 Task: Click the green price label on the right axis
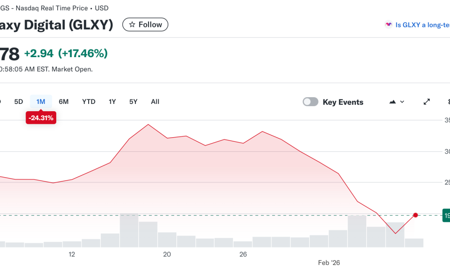446,215
